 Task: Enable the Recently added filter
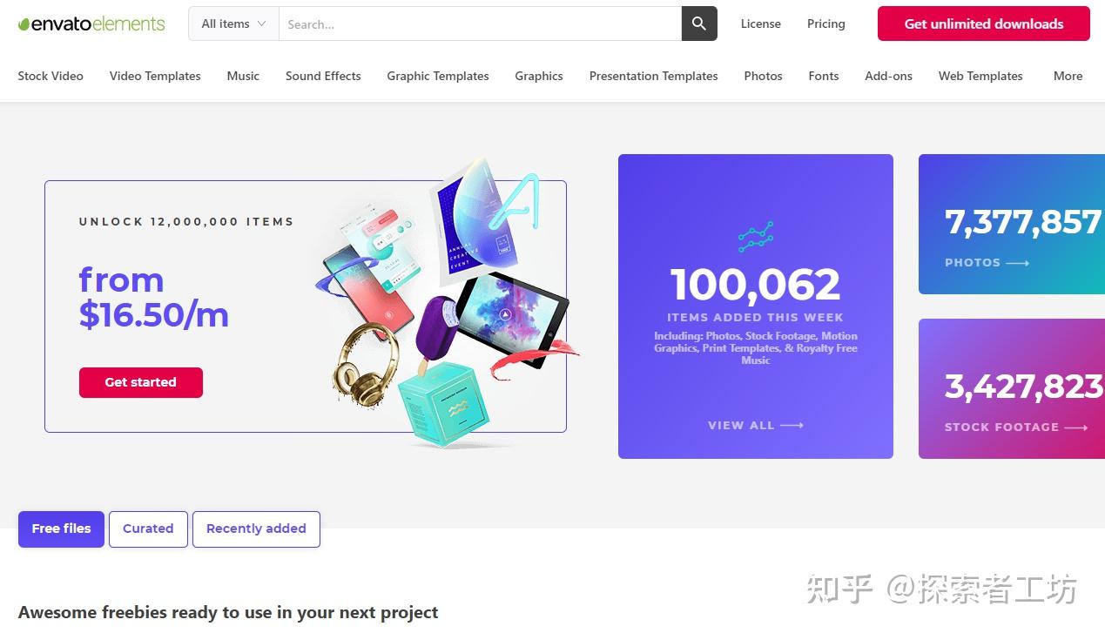(256, 529)
